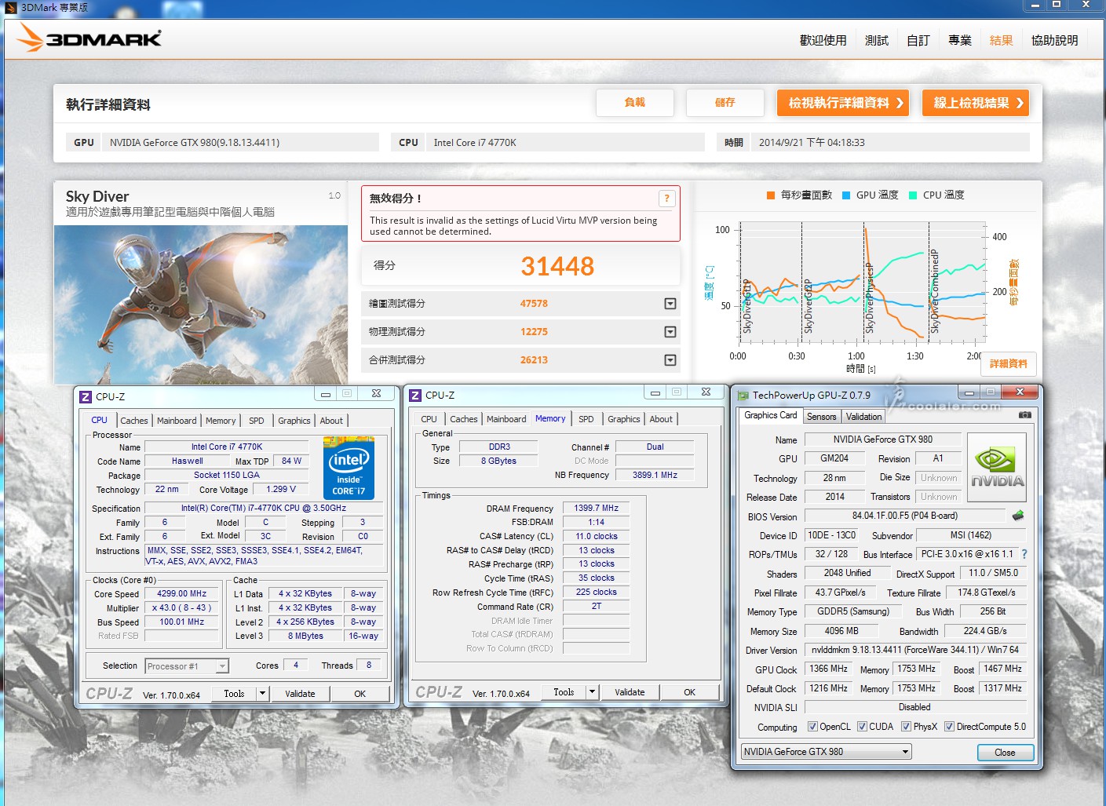This screenshot has height=806, width=1106.
Task: Click the blue GPU 溫度 legend swatch
Action: (x=846, y=195)
